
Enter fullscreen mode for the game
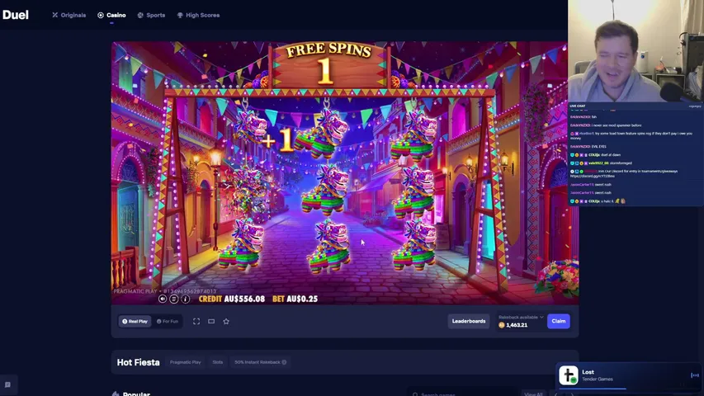pos(196,322)
